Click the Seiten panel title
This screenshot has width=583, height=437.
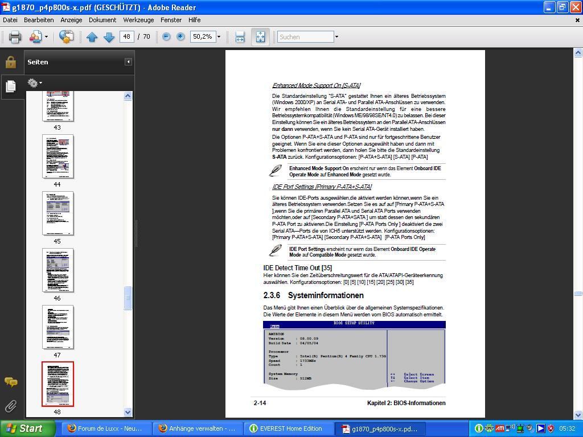(x=38, y=62)
